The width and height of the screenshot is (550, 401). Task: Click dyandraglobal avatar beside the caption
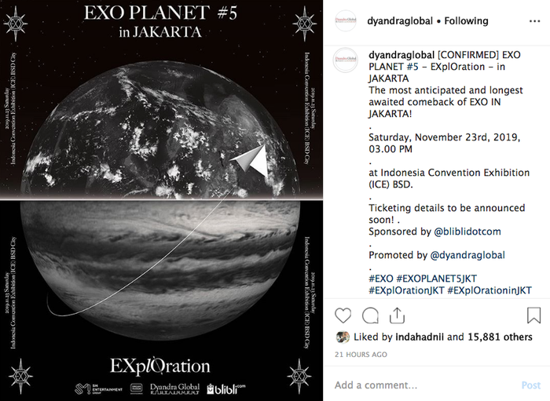346,60
